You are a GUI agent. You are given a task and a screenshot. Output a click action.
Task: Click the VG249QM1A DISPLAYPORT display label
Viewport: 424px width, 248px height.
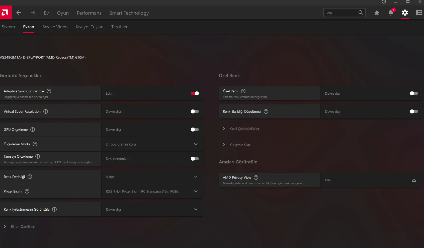pyautogui.click(x=43, y=57)
